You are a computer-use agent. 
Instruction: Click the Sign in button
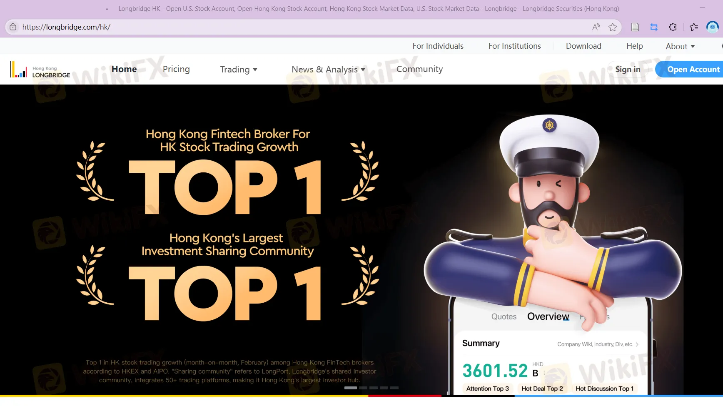(628, 70)
